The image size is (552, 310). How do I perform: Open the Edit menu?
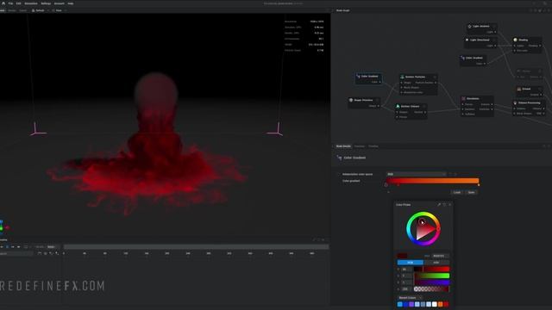19,3
